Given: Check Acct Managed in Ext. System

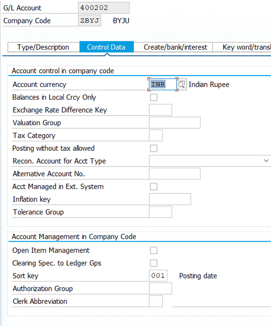Looking at the screenshot, I should point(154,187).
